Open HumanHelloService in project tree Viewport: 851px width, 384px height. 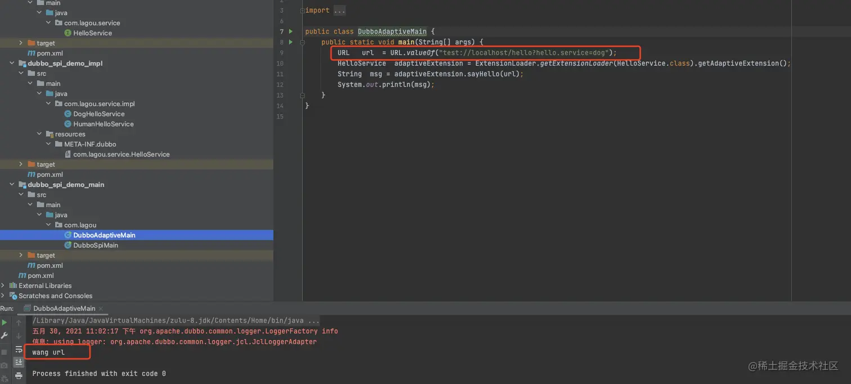(104, 124)
